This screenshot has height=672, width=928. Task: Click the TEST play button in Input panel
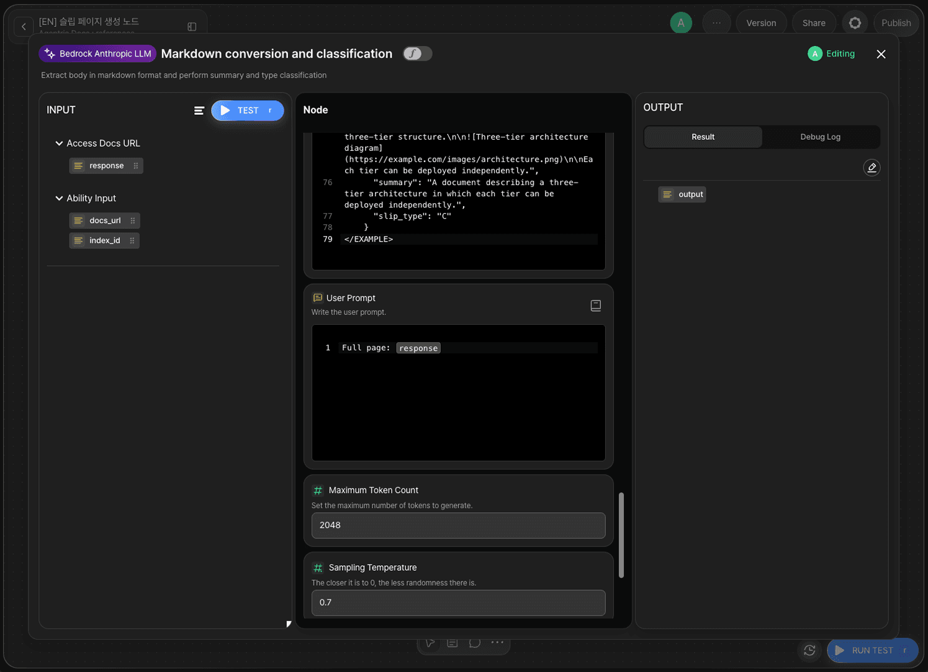click(x=247, y=111)
